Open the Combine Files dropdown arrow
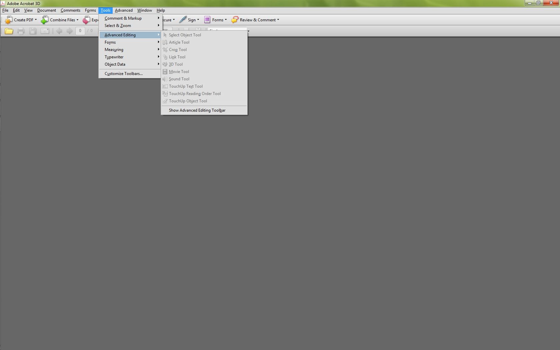Viewport: 560px width, 350px height. pos(77,20)
